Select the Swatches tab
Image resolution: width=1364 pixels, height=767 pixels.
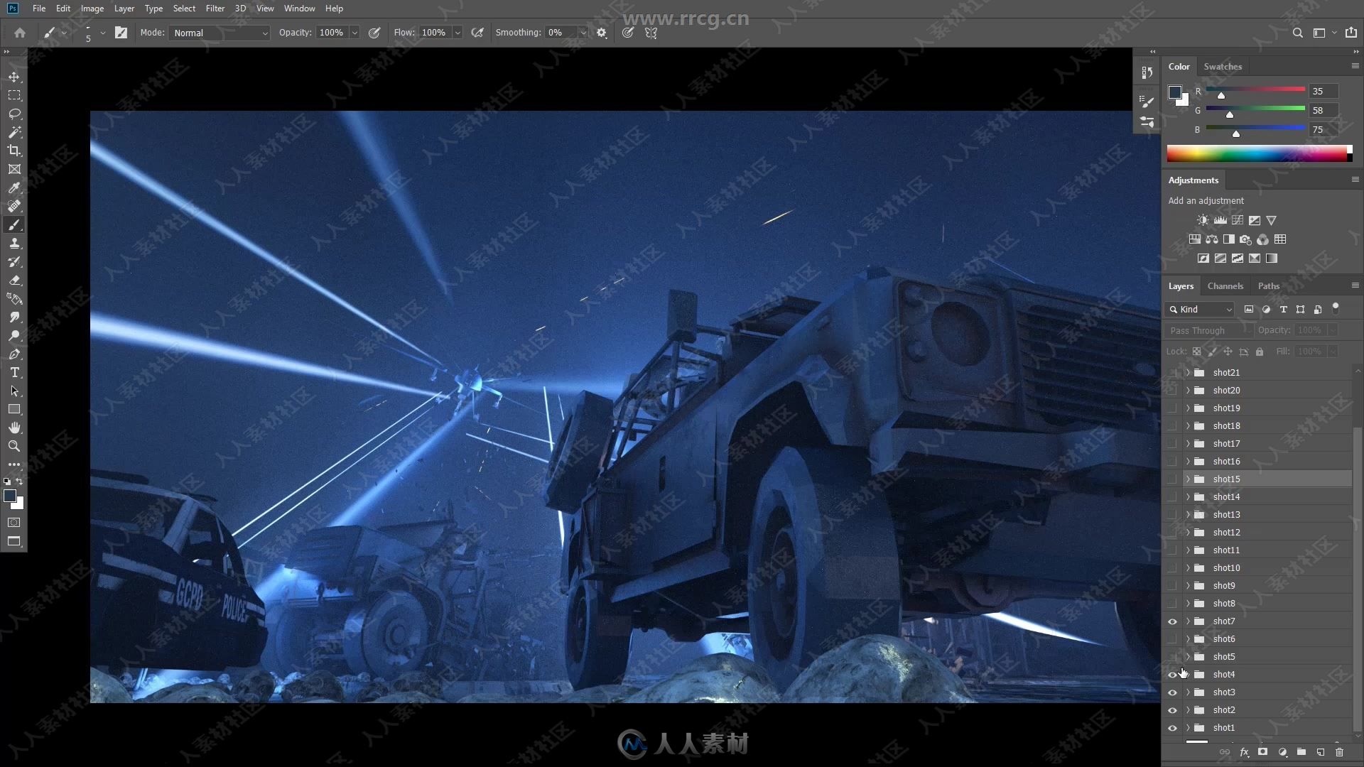coord(1223,67)
